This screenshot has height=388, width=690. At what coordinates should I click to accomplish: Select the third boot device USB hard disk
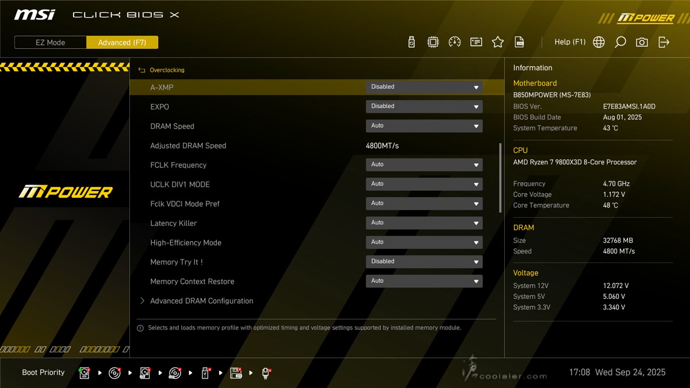[x=145, y=373]
